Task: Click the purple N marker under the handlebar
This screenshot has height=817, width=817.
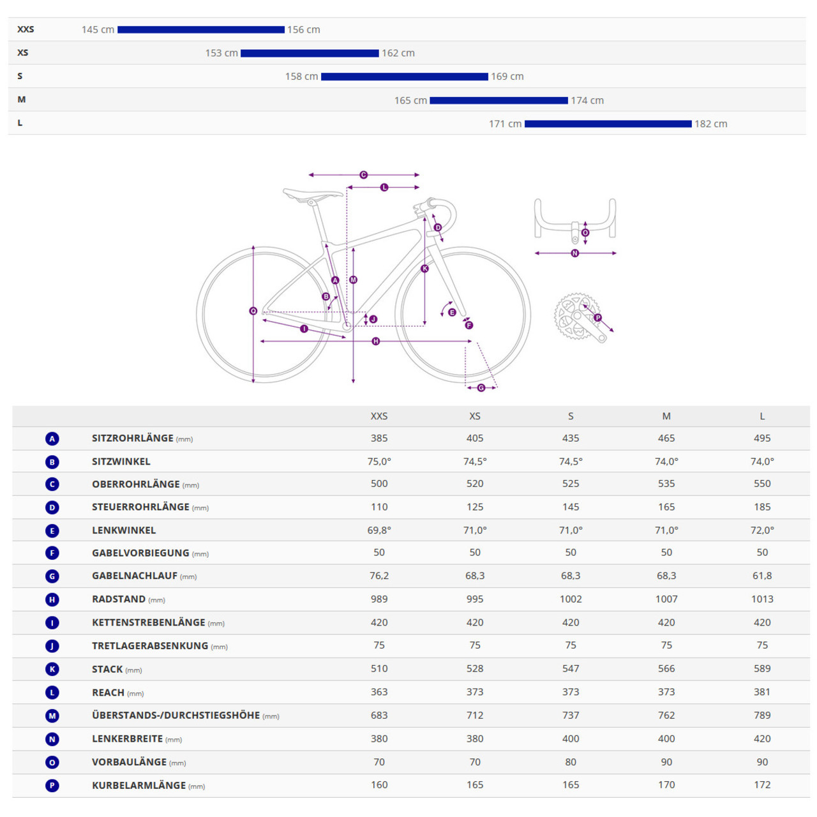Action: [x=575, y=253]
